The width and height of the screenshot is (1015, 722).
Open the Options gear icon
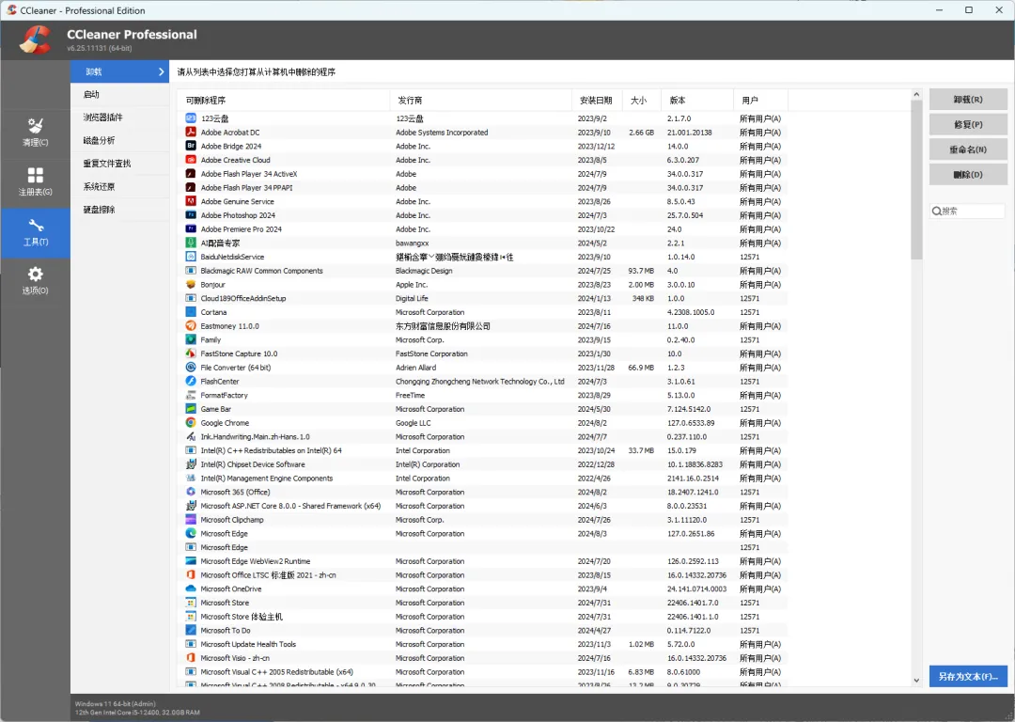pyautogui.click(x=35, y=274)
